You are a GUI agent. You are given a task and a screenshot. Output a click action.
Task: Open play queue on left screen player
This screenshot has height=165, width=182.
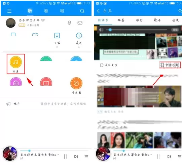click(x=86, y=157)
